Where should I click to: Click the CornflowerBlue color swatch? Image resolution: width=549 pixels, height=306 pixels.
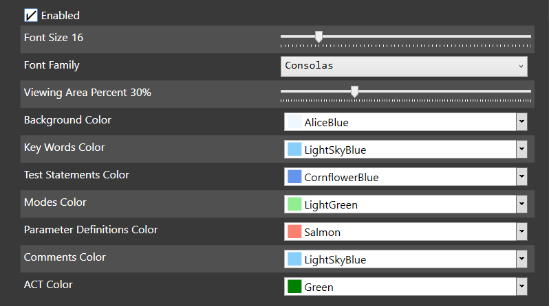294,177
